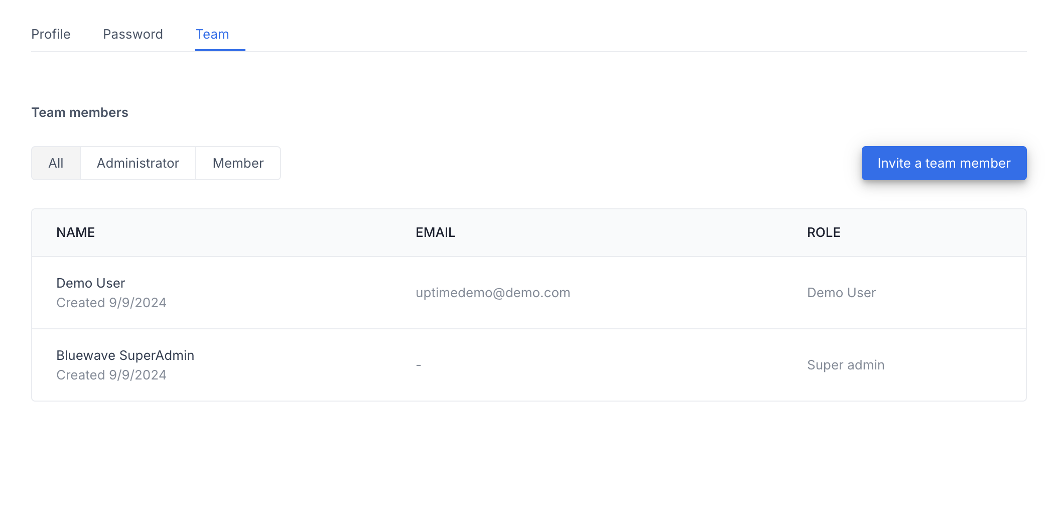Click the Team members heading

click(80, 112)
